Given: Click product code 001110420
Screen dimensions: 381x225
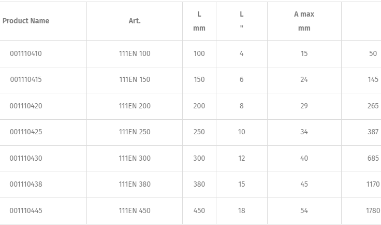Looking at the screenshot, I should [26, 106].
